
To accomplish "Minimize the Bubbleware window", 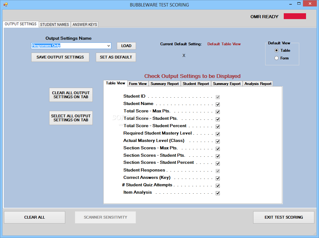I will tap(291, 4).
